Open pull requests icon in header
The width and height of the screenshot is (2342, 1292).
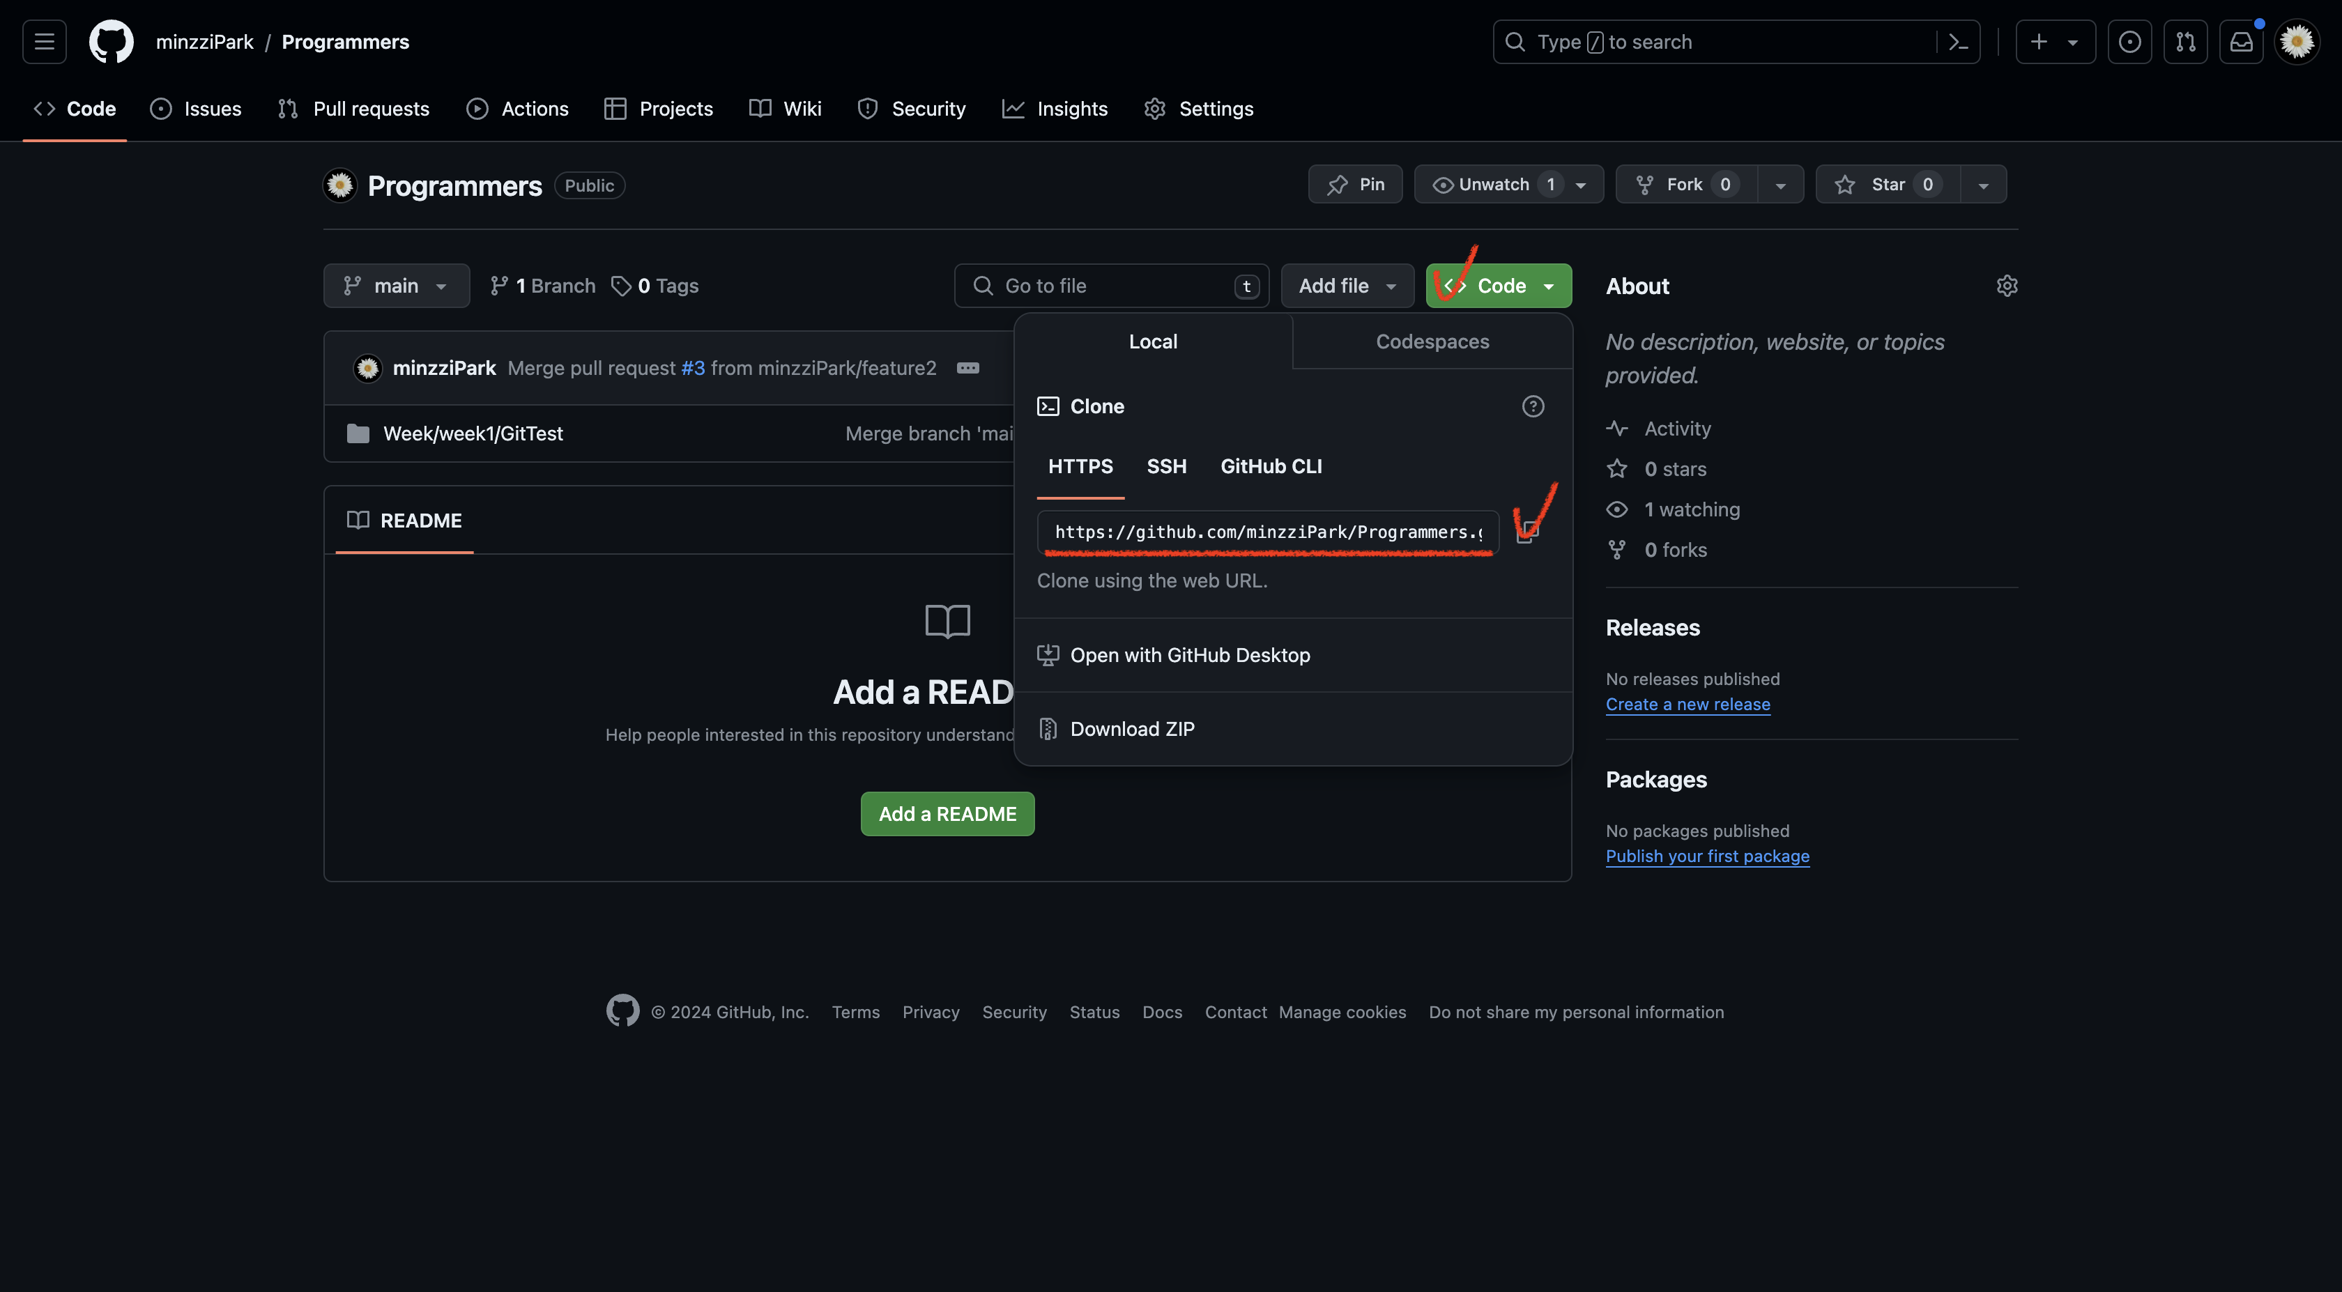(2186, 42)
